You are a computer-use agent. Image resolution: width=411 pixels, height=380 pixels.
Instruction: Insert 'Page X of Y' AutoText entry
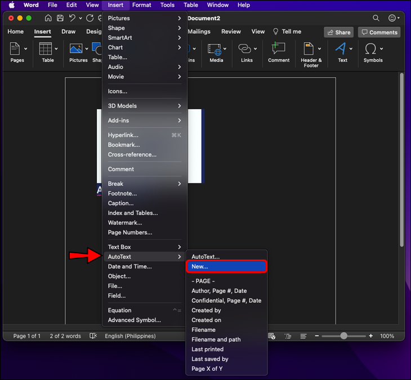tap(226, 369)
